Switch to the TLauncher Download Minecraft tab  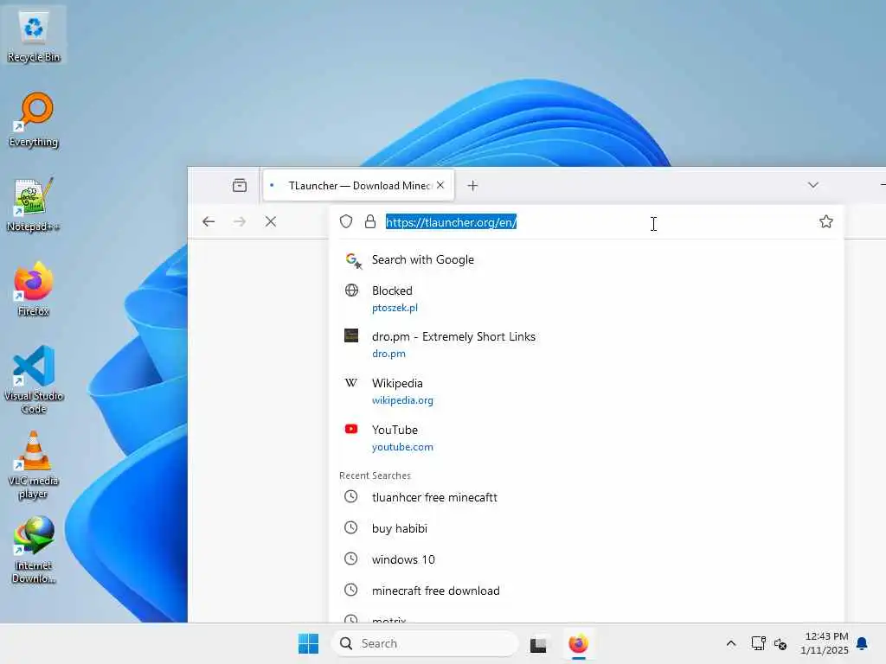click(x=358, y=185)
